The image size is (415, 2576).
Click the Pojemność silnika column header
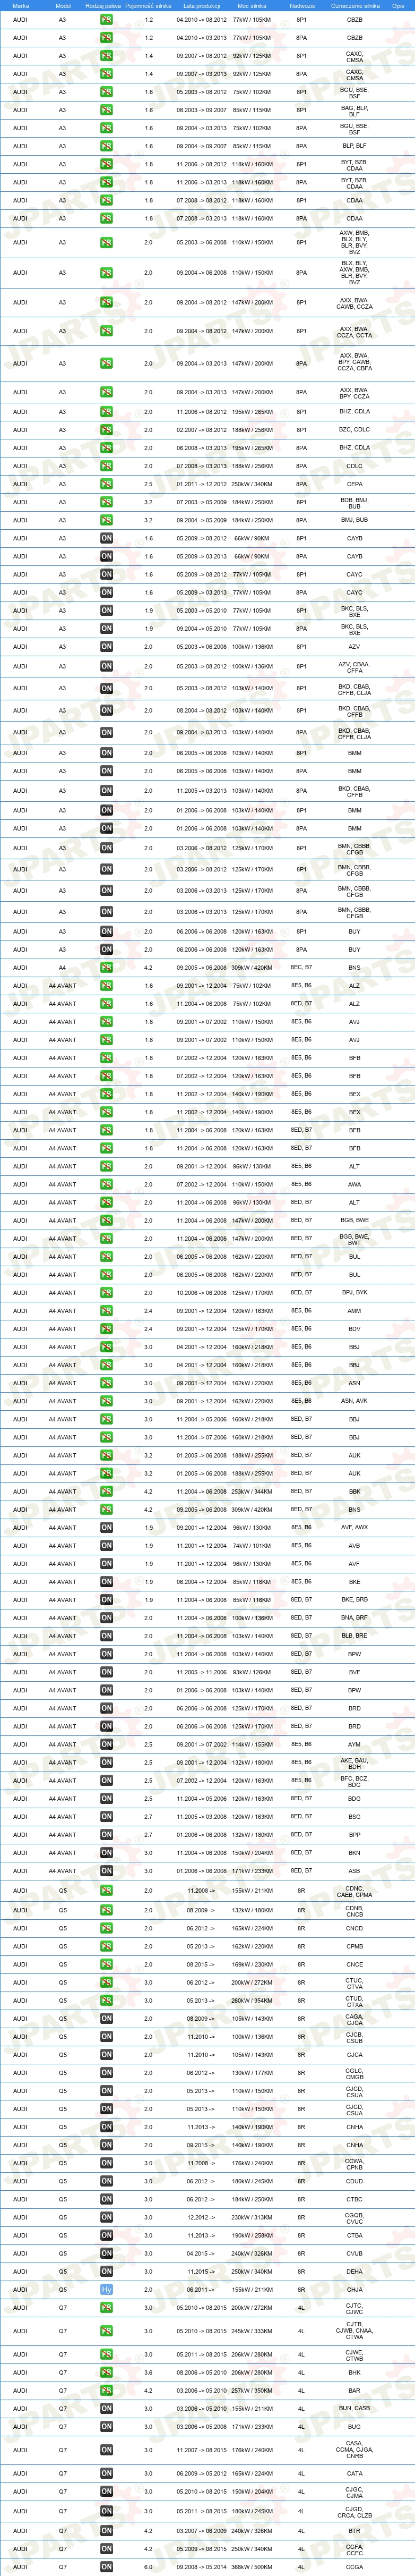pos(149,5)
